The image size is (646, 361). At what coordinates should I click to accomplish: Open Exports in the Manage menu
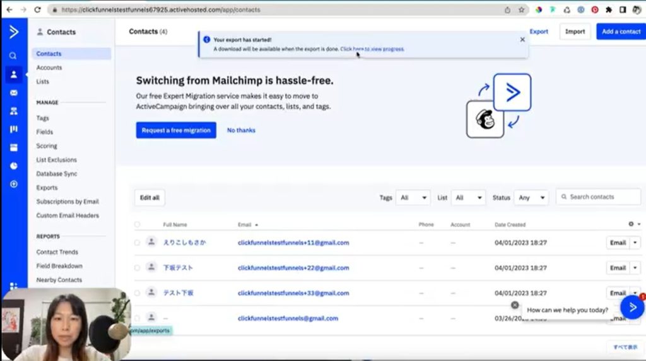pos(47,188)
